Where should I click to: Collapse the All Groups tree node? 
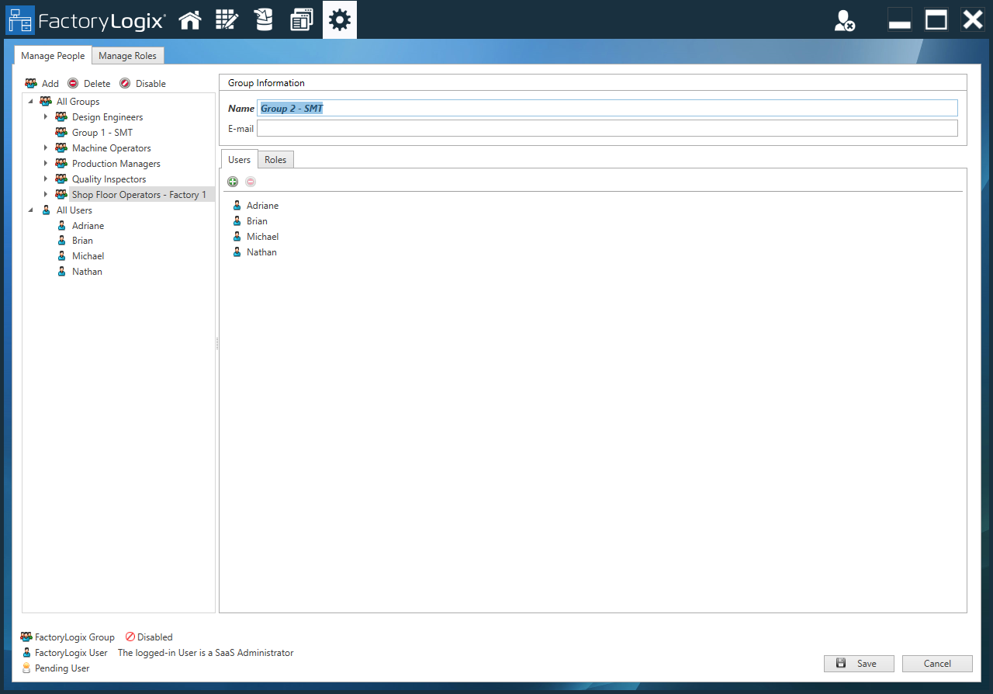point(31,102)
